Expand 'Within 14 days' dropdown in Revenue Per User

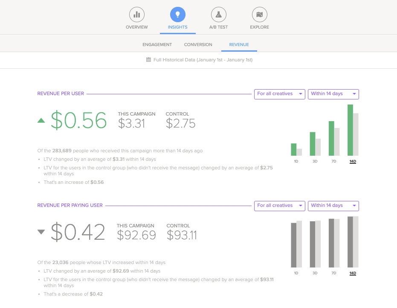(x=333, y=94)
